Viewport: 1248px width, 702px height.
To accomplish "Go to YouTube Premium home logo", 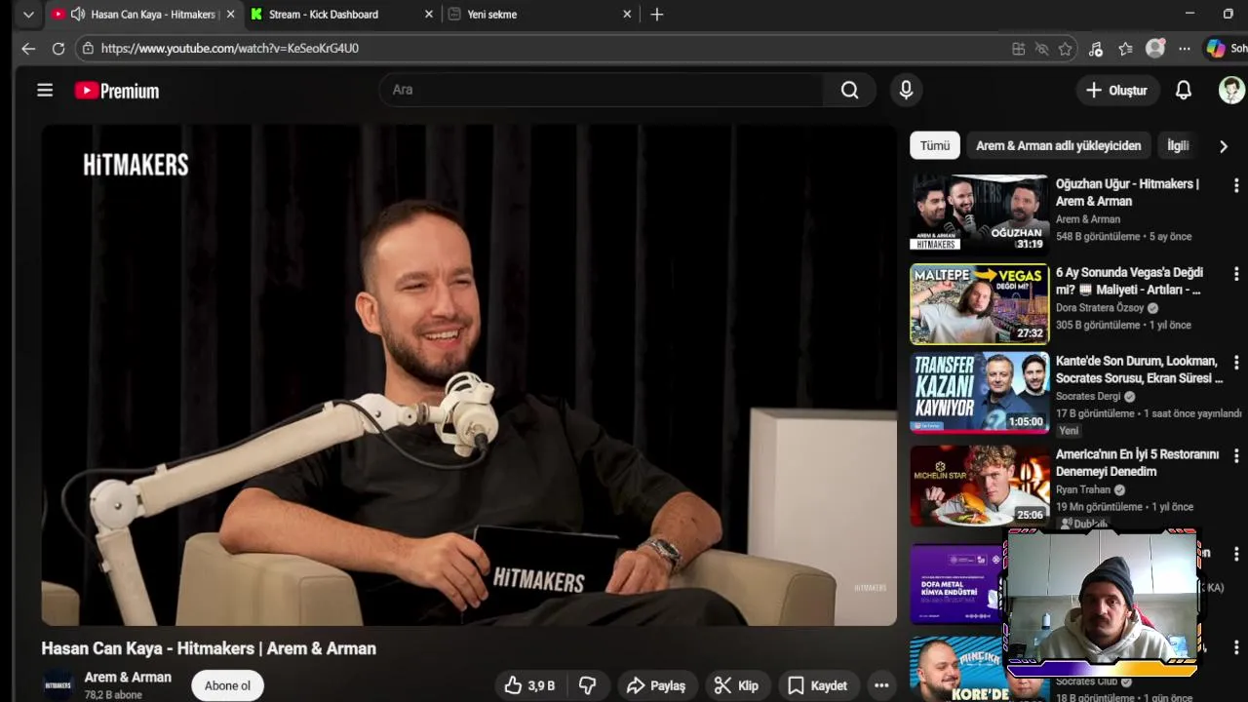I will [117, 91].
